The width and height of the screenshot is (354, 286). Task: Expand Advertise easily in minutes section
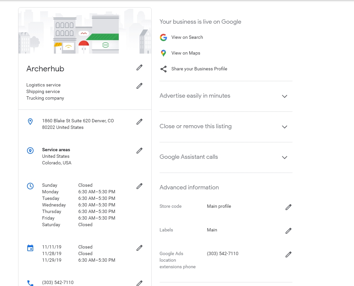tap(285, 96)
